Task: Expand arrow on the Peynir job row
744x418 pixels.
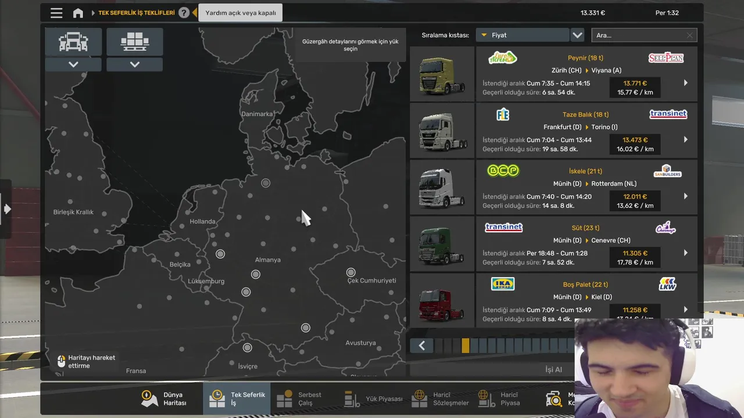Action: click(x=686, y=83)
